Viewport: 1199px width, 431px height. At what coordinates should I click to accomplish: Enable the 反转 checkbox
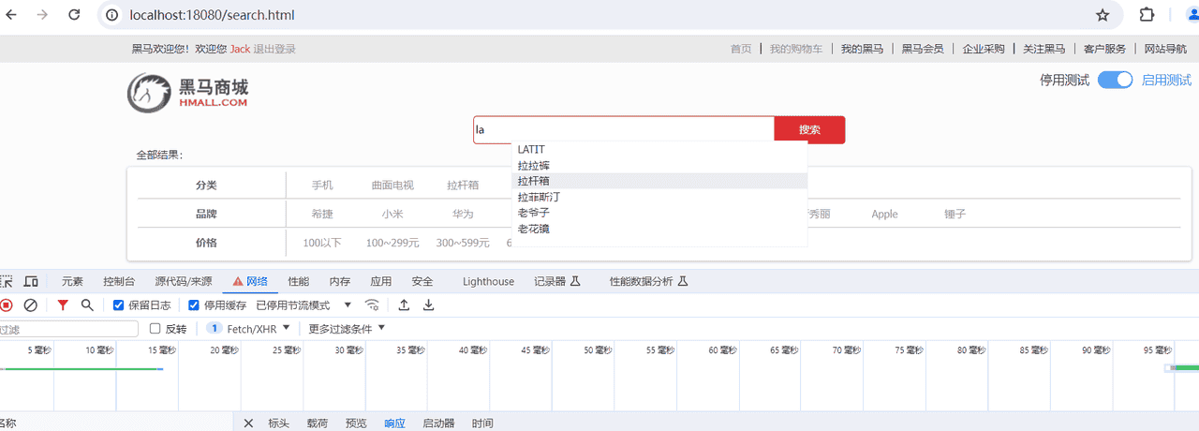(x=155, y=329)
